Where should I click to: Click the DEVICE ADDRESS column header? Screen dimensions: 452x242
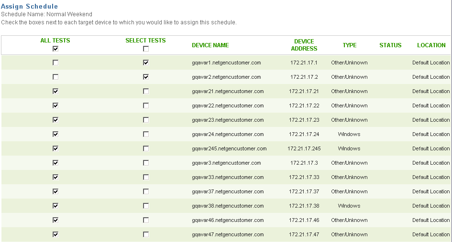coord(304,45)
